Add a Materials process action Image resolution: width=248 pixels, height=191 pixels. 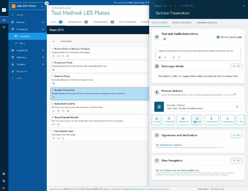coord(169,120)
